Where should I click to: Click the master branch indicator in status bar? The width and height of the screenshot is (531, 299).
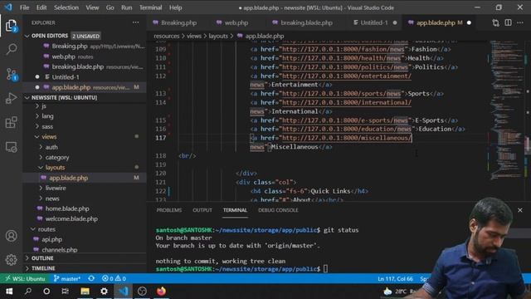coord(67,279)
